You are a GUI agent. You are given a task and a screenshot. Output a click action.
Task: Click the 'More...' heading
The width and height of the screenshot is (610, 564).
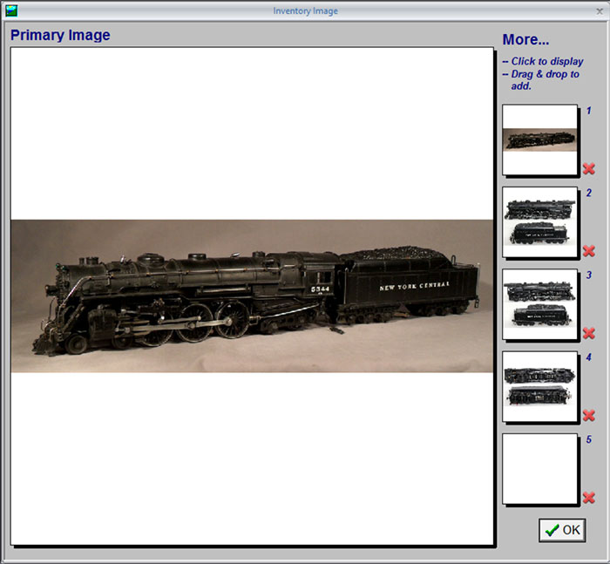pyautogui.click(x=525, y=39)
